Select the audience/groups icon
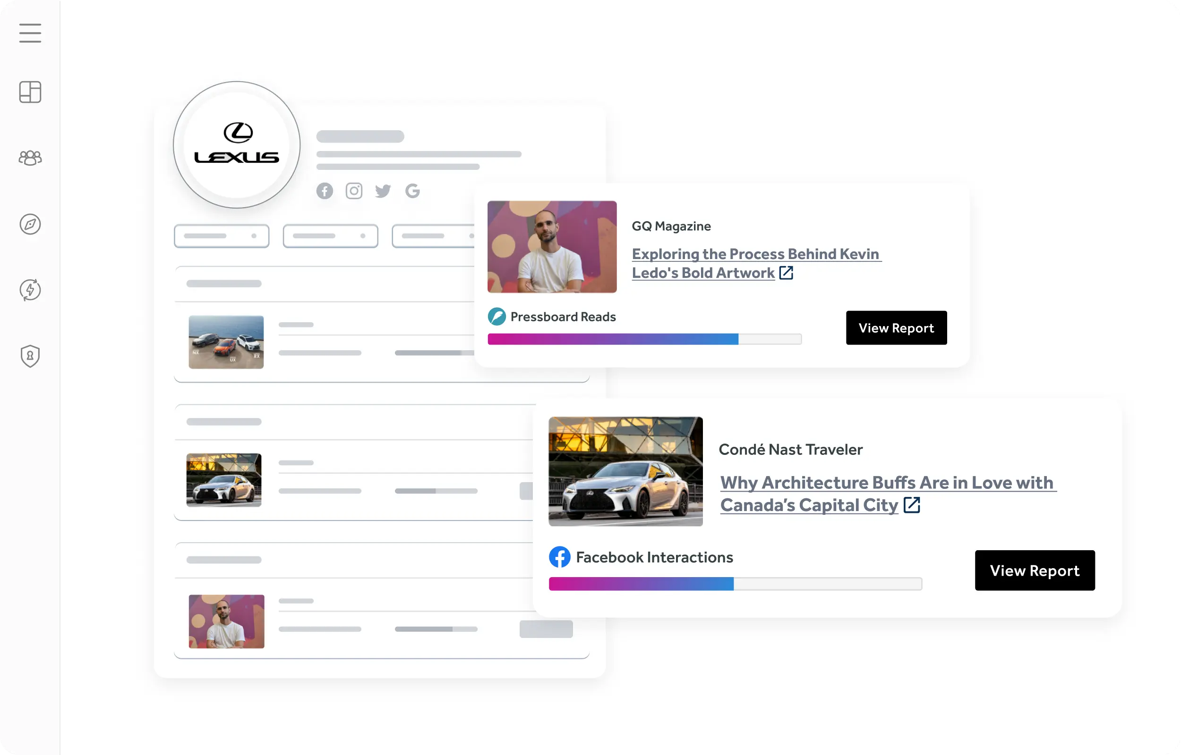The image size is (1181, 755). coord(29,157)
